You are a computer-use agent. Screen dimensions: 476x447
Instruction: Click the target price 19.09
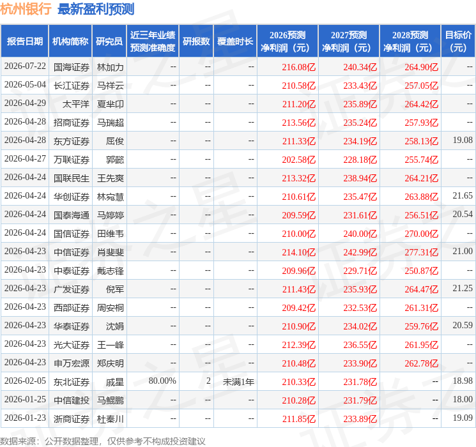click(x=463, y=418)
